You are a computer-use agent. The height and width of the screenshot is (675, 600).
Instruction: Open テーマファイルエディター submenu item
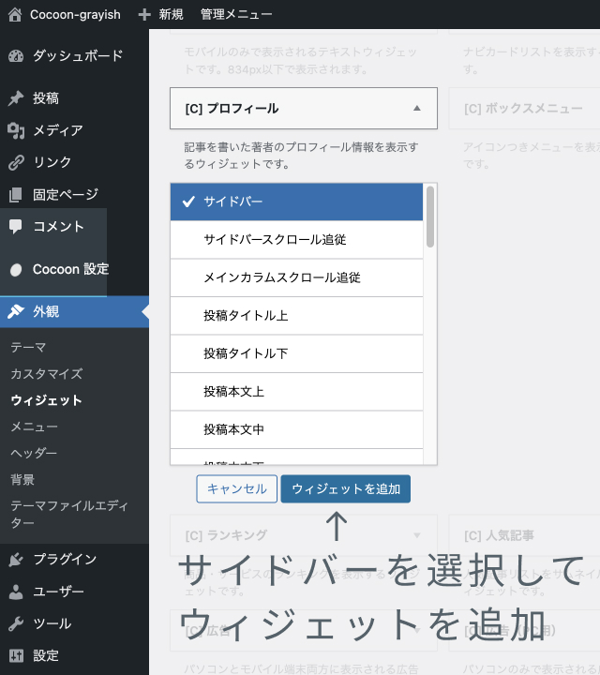pyautogui.click(x=68, y=514)
